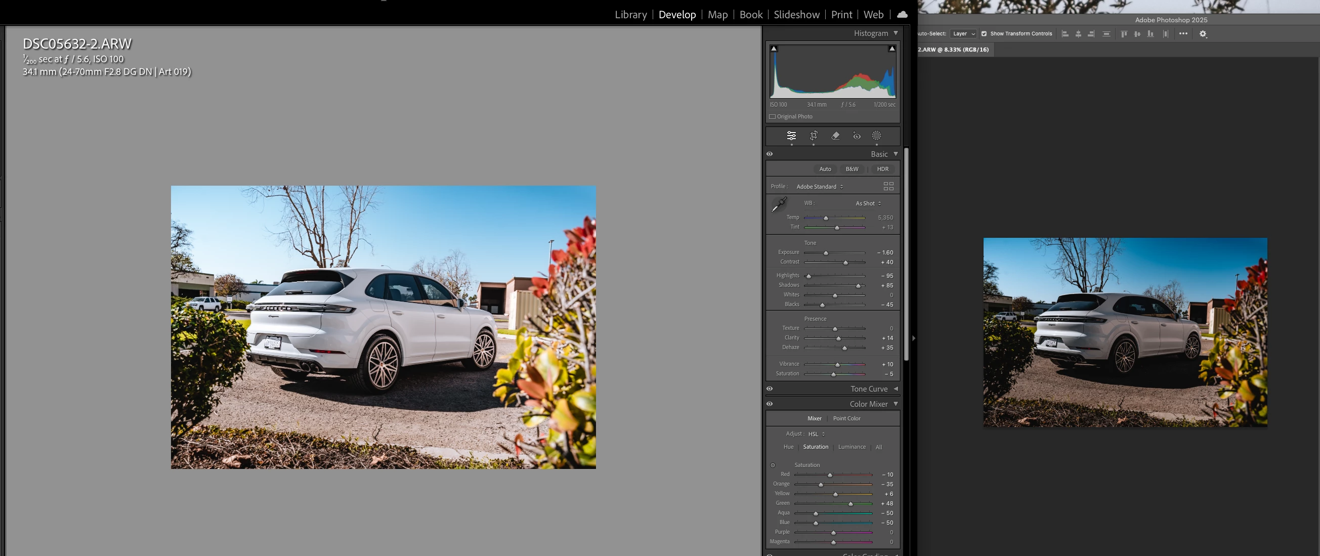The image size is (1320, 556).
Task: Open the Masking tool
Action: tap(877, 136)
